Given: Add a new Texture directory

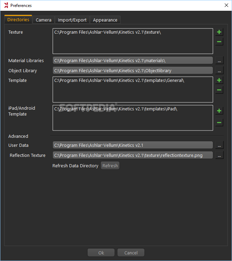Looking at the screenshot, I should pos(219,32).
